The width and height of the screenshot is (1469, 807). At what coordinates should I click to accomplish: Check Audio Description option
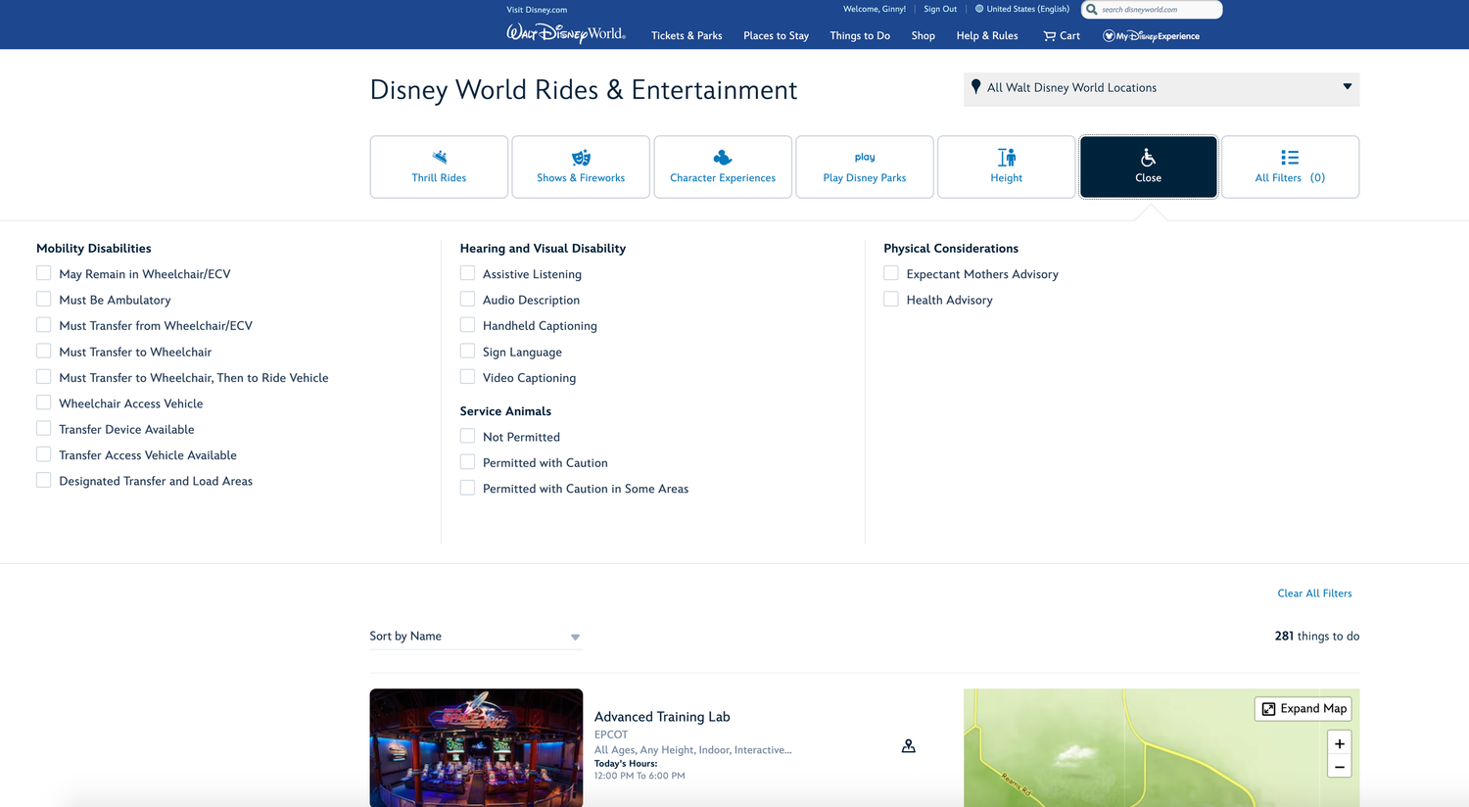click(x=467, y=299)
